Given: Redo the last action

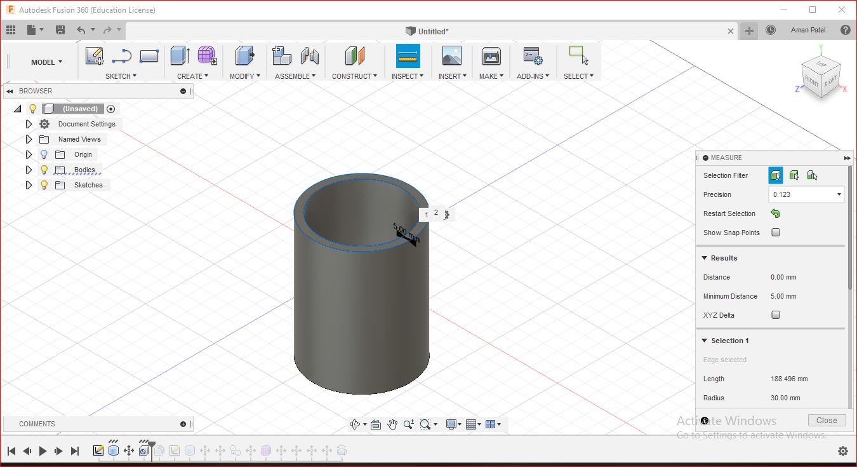Looking at the screenshot, I should pyautogui.click(x=107, y=30).
